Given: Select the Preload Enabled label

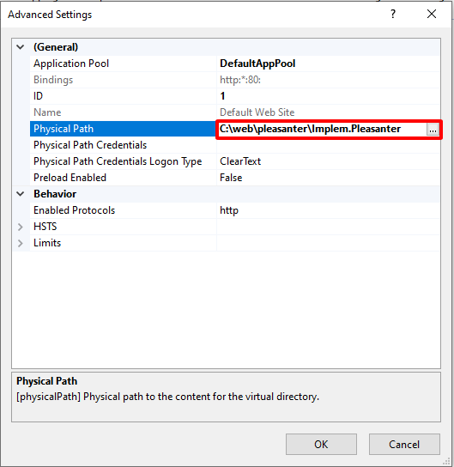Looking at the screenshot, I should pyautogui.click(x=70, y=178).
